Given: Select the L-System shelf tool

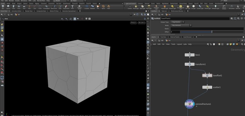Looking at the screenshot, I should (87, 7).
